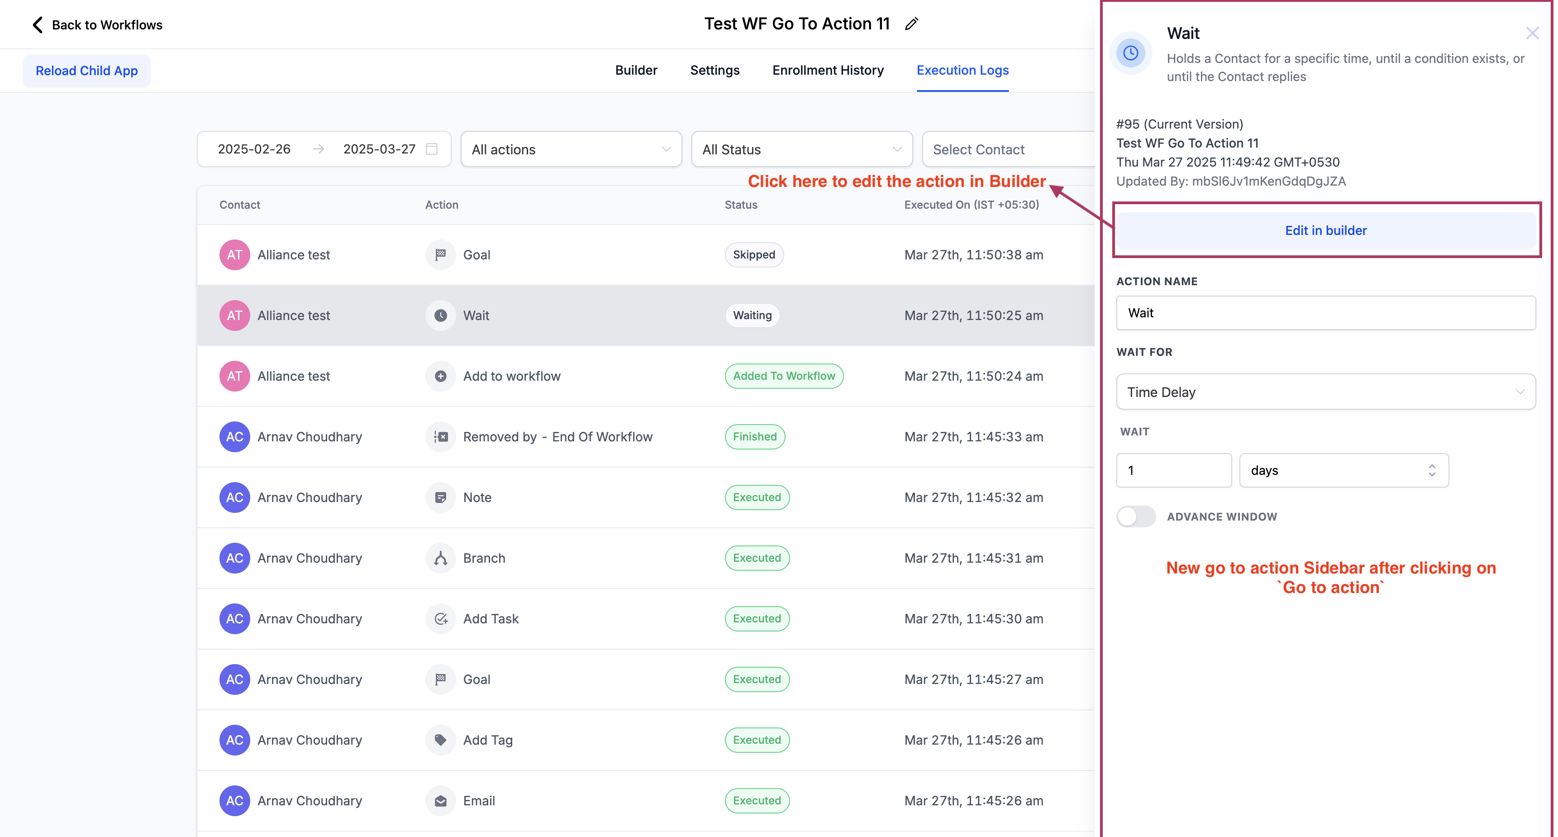1558x837 pixels.
Task: Open the date range calendar icon
Action: (432, 149)
